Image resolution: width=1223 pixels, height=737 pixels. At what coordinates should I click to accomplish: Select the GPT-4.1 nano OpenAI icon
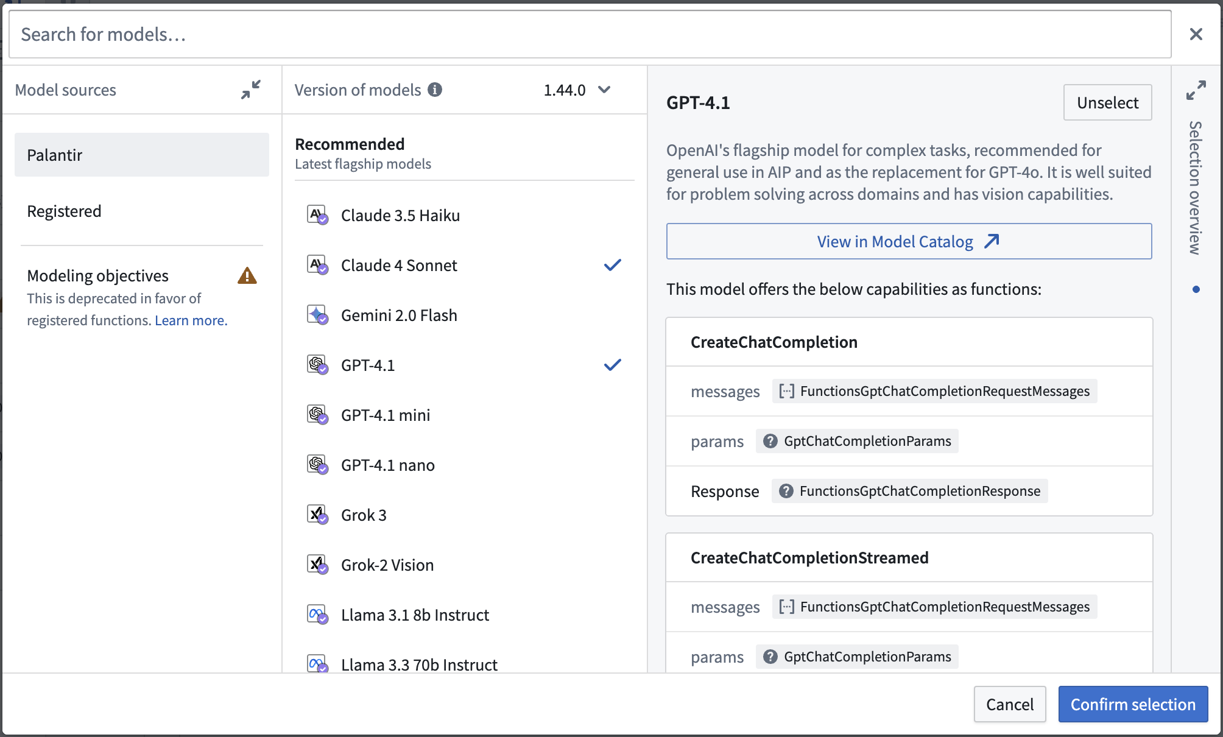317,465
